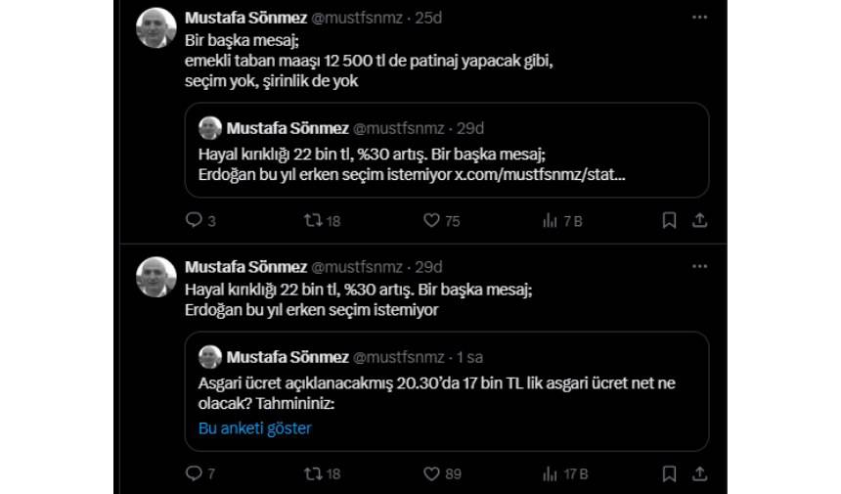Viewport: 841px width, 494px height.
Task: Bookmark the first tweet
Action: tap(669, 221)
